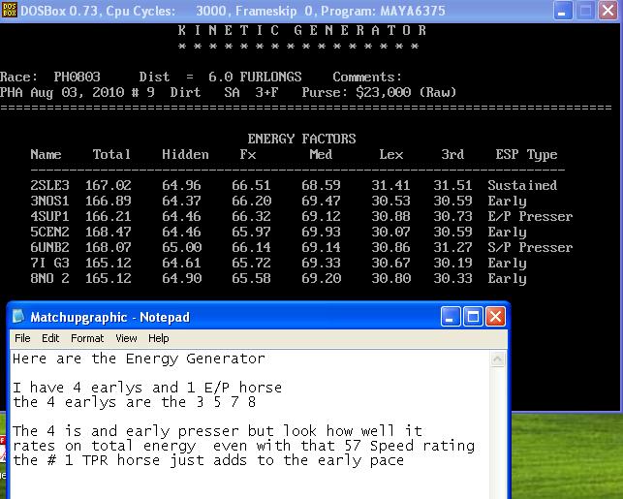Click Hidden value 65.00
Screen dimensions: 623x499
tap(181, 247)
